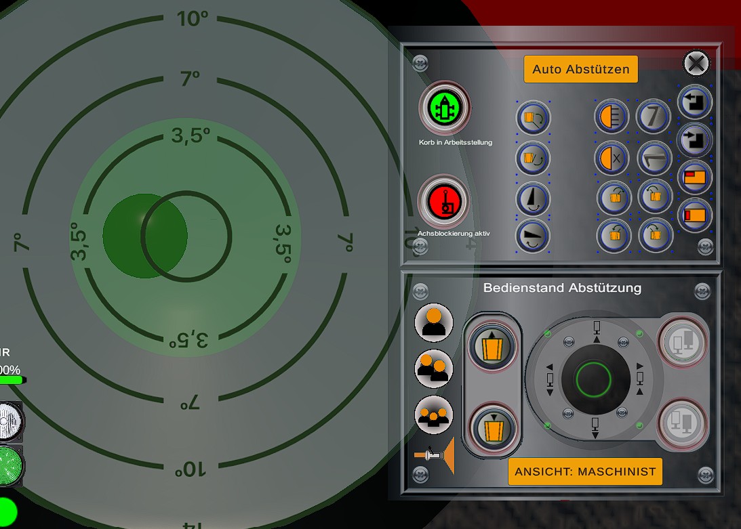Click black step icon with right-pointing arrow
Image resolution: width=741 pixels, height=529 pixels.
695,140
